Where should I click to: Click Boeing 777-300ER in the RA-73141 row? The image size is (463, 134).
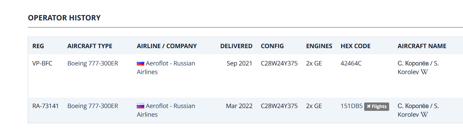[93, 106]
